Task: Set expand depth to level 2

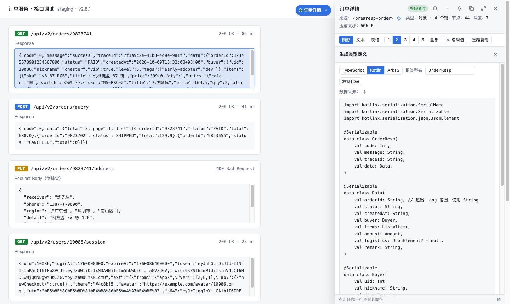Action: coord(397,40)
